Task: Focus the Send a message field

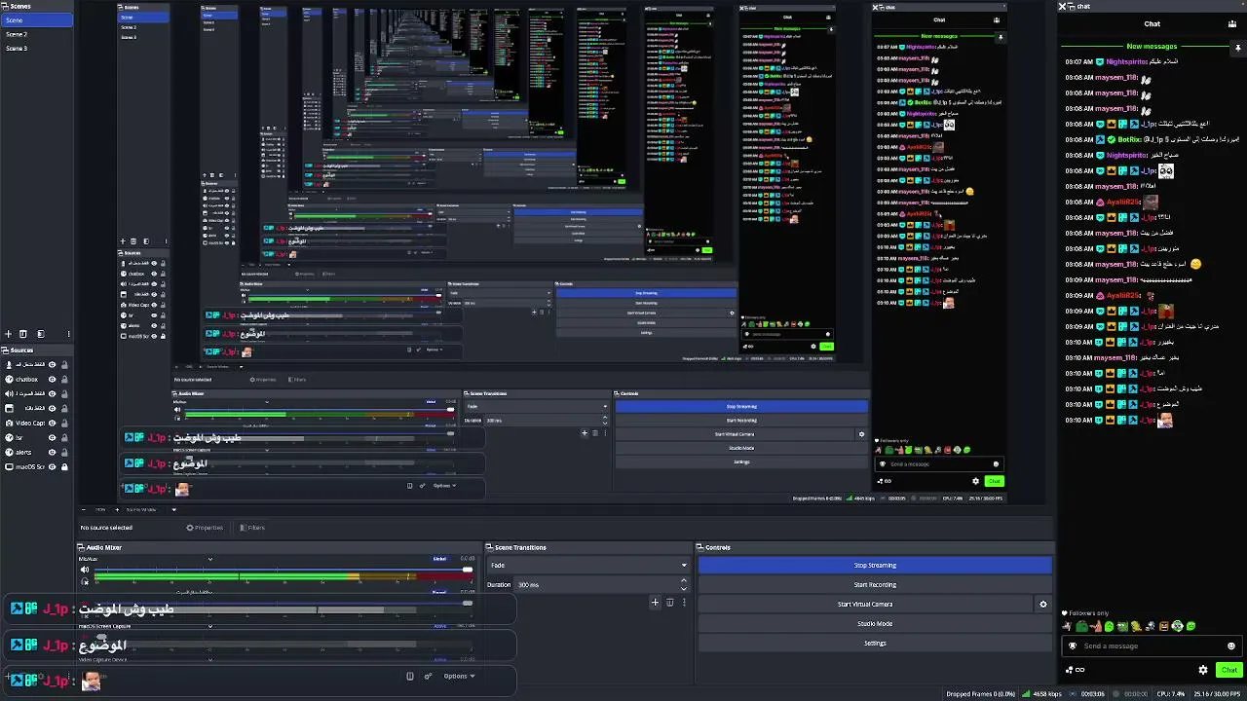Action: [1151, 646]
